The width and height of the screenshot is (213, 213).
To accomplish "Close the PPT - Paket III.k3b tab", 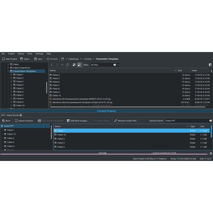I will point(21,115).
